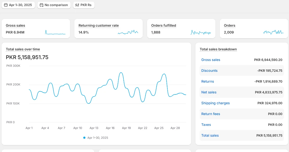The height and width of the screenshot is (152, 289).
Task: Click the Apr 1 date axis label
Action: coord(29,128)
